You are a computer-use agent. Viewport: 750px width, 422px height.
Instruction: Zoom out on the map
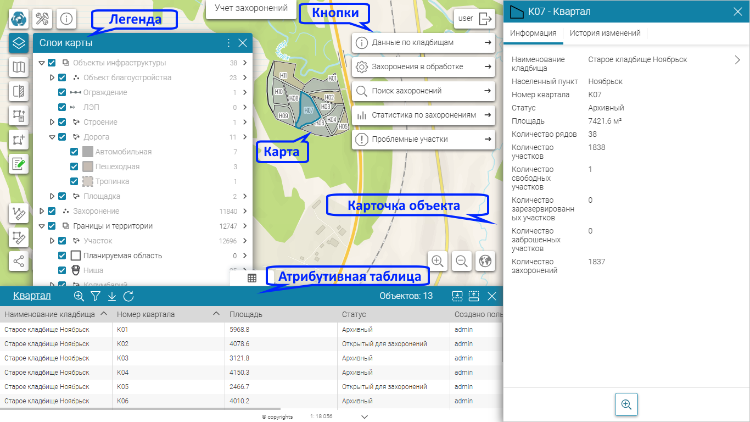coord(462,261)
